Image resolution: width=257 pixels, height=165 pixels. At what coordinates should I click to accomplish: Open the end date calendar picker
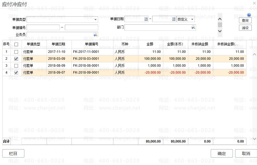[174, 19]
